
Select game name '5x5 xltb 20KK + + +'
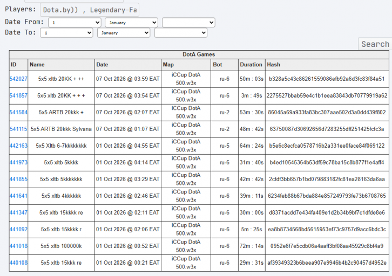pos(61,95)
